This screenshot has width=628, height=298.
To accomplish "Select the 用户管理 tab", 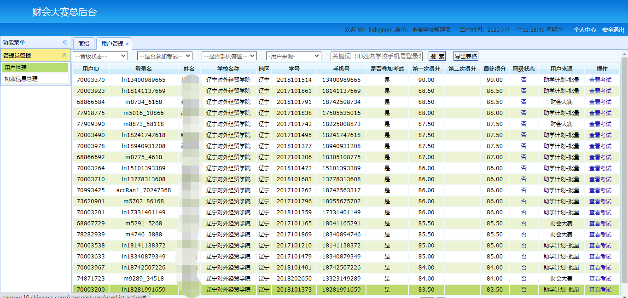I will (x=112, y=44).
